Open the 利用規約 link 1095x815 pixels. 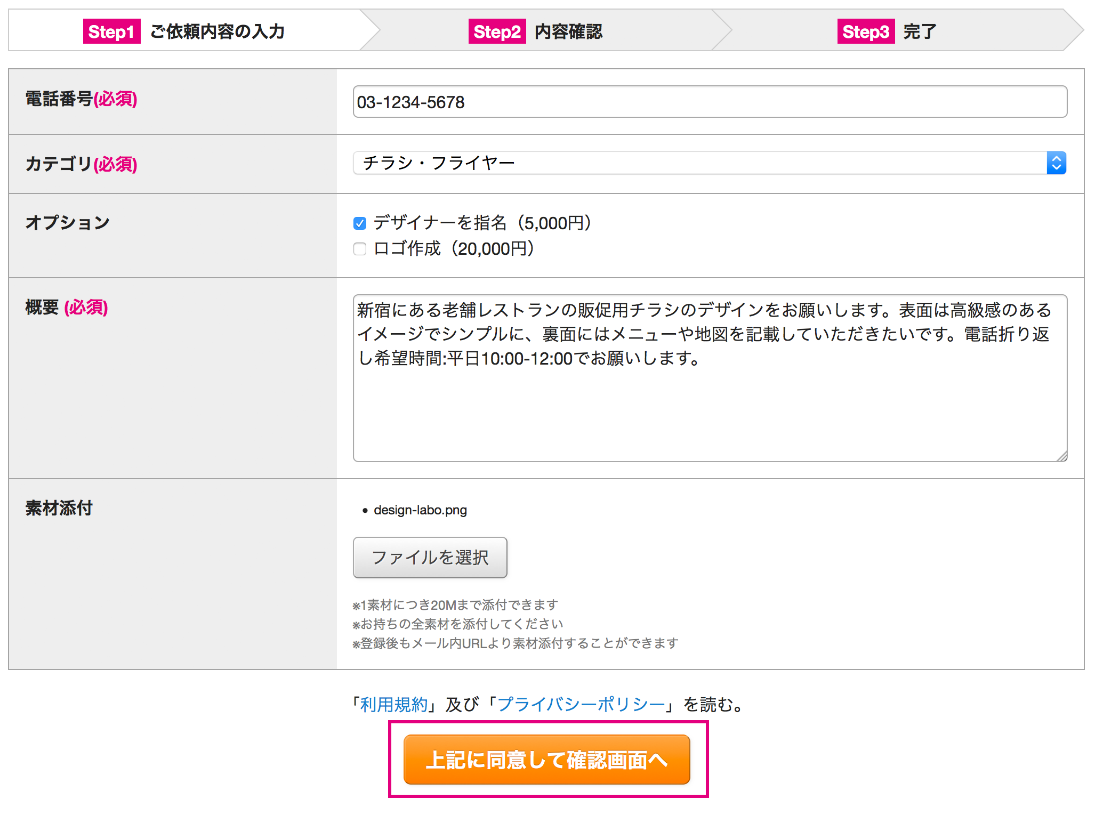(x=394, y=705)
